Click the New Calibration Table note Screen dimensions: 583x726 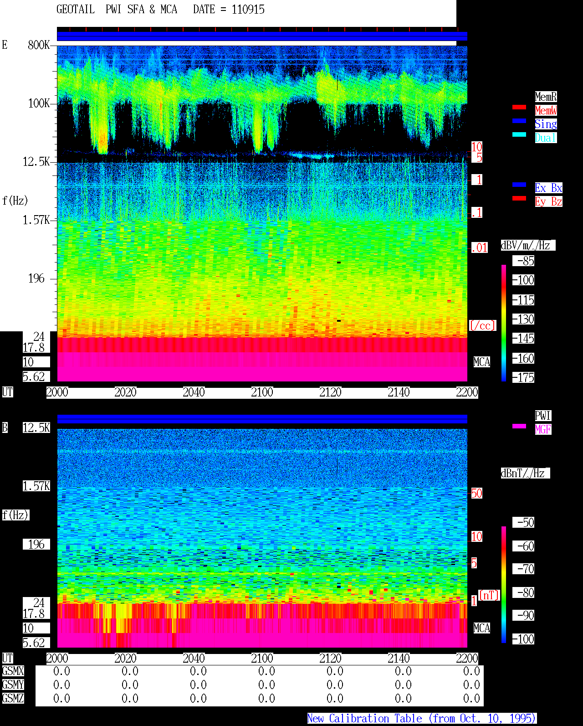coord(422,719)
